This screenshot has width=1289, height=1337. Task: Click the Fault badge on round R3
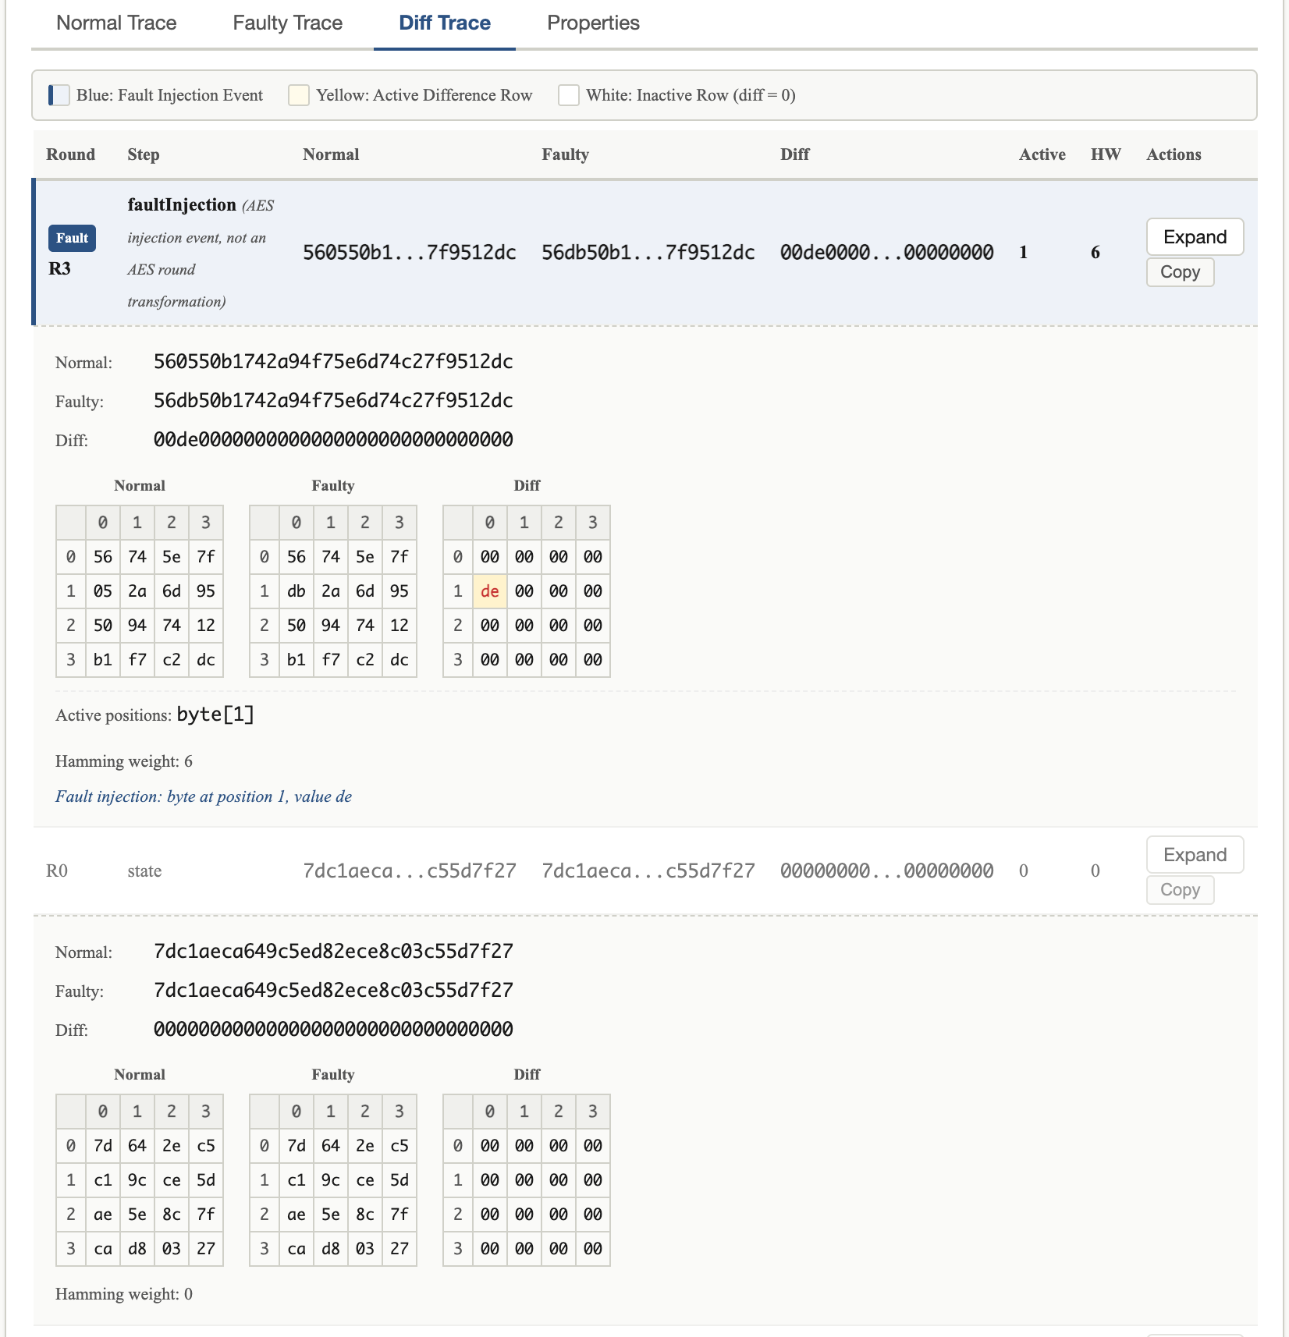(72, 238)
